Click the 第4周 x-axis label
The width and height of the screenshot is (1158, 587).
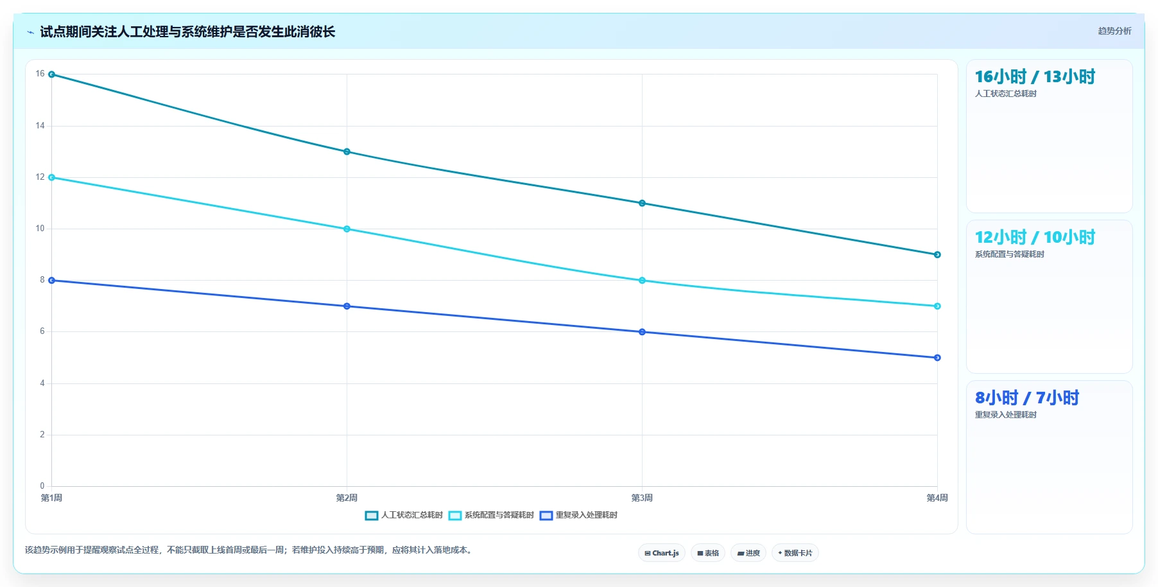pos(937,498)
